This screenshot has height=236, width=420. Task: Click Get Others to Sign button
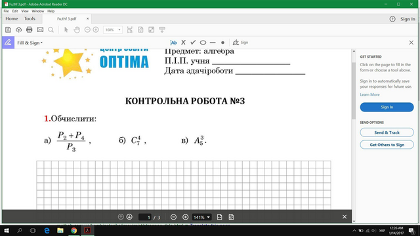coord(387,145)
